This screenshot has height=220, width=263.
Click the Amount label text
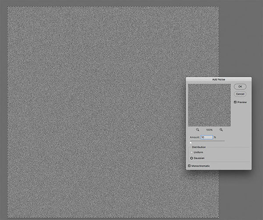195,137
